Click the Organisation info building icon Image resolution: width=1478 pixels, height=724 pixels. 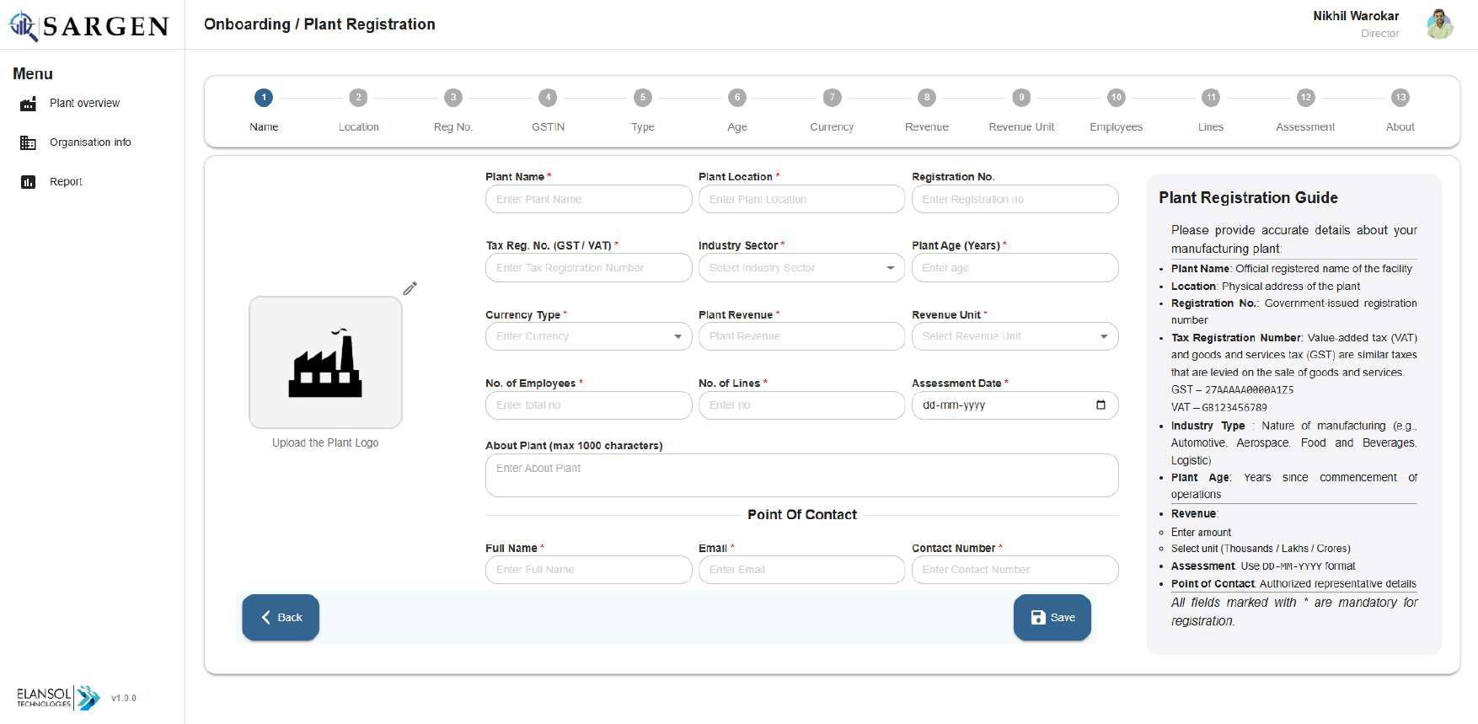click(28, 142)
